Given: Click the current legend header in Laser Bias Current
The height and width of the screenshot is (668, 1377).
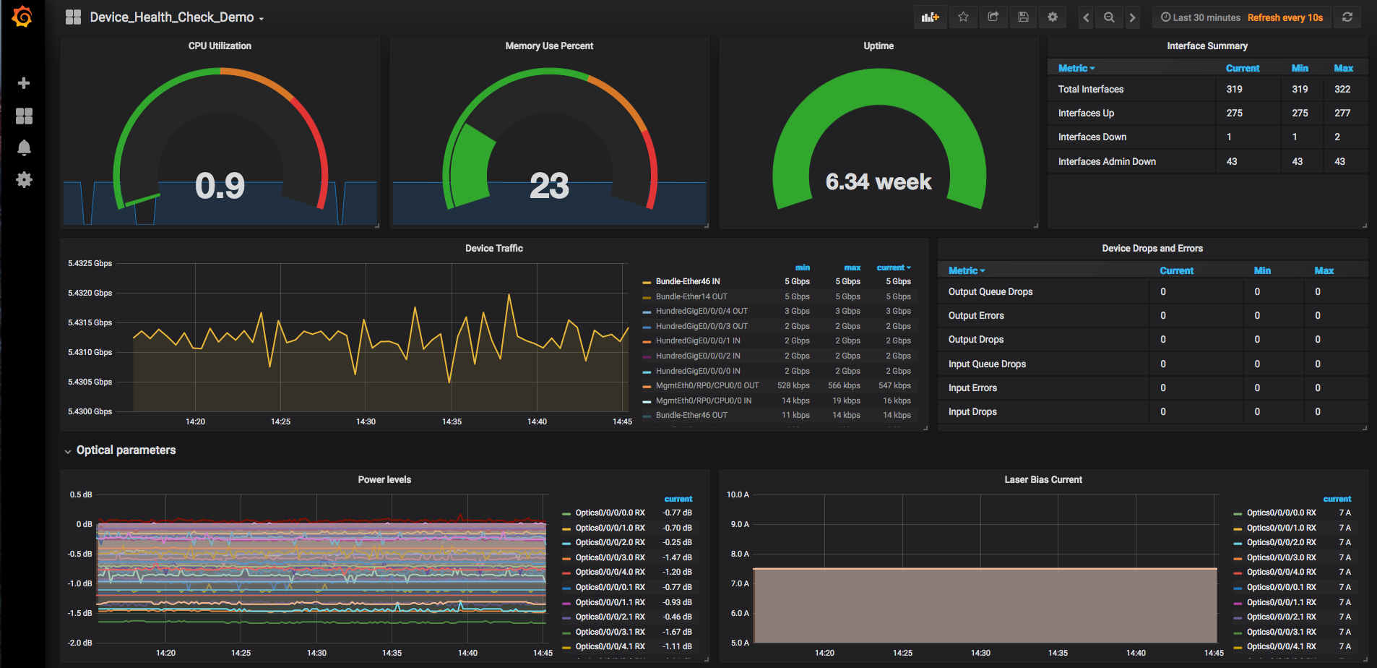Looking at the screenshot, I should pyautogui.click(x=1337, y=499).
